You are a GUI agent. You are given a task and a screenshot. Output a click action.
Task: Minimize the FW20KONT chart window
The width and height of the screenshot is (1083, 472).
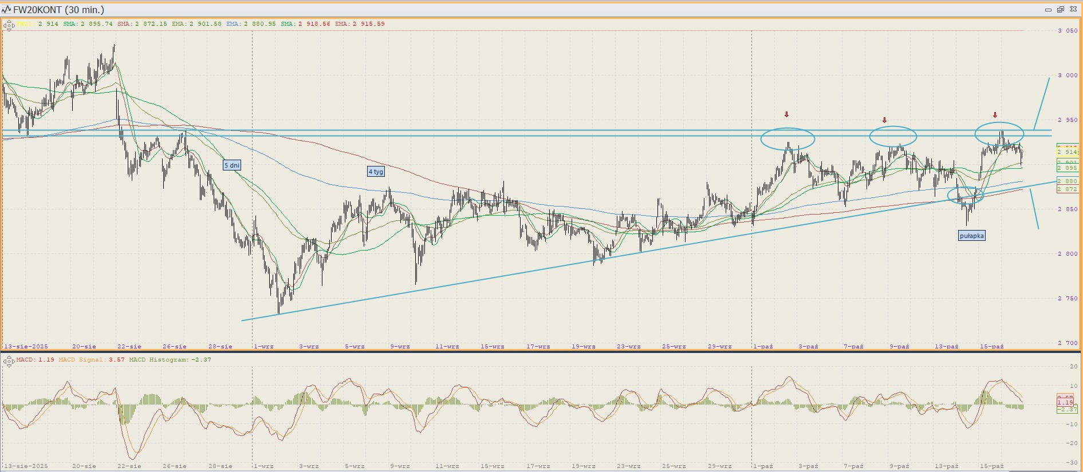click(x=1048, y=10)
